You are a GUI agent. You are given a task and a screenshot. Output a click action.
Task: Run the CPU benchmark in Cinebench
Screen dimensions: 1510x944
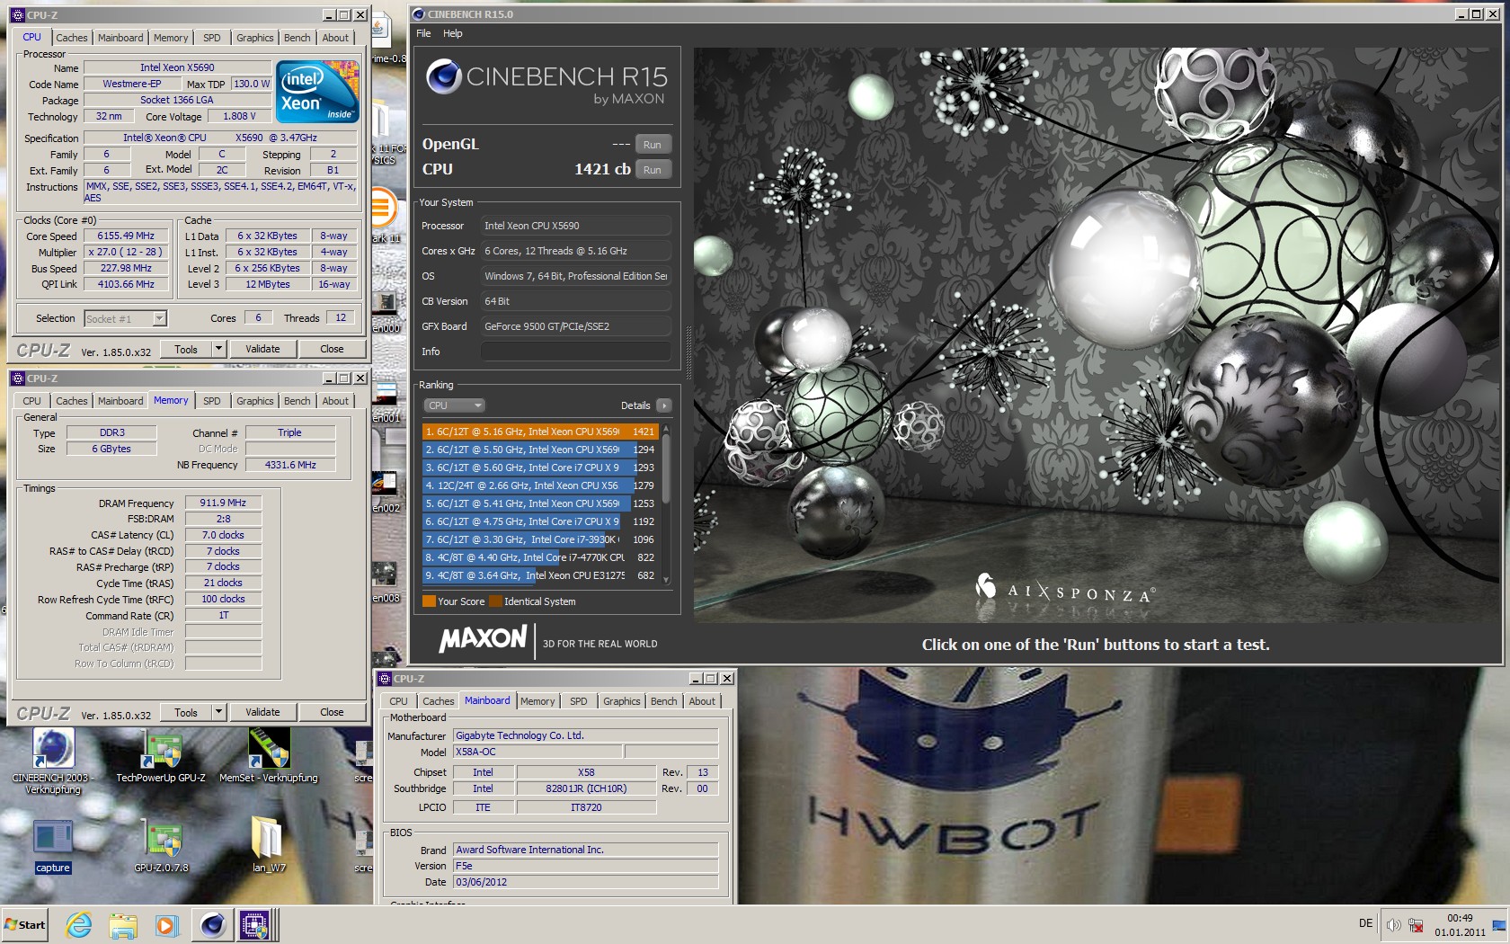(653, 169)
